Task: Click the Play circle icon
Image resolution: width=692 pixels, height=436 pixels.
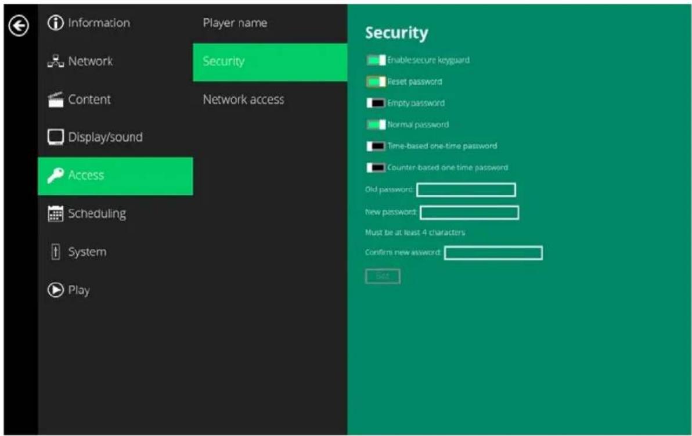Action: pyautogui.click(x=56, y=290)
